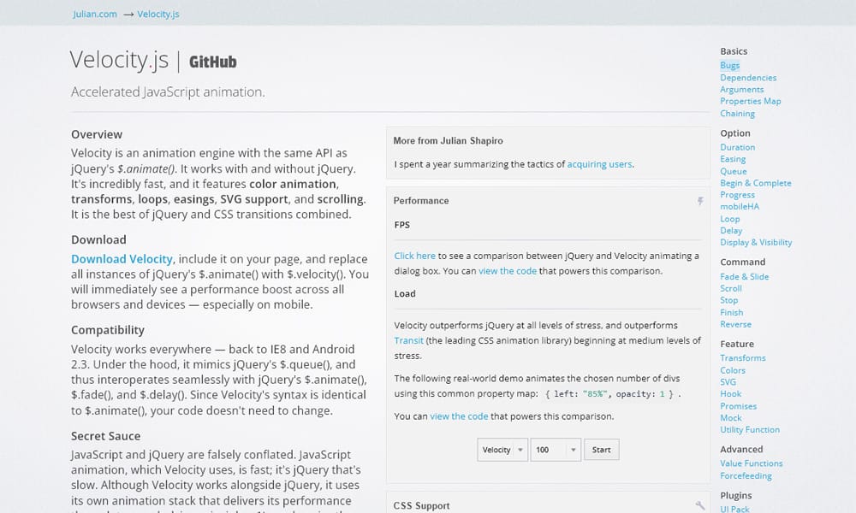
Task: Click SVG in the Feature sidebar list
Action: (x=728, y=381)
